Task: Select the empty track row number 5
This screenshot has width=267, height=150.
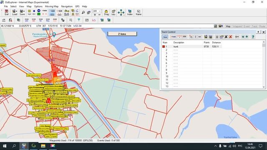Action: 191,60
